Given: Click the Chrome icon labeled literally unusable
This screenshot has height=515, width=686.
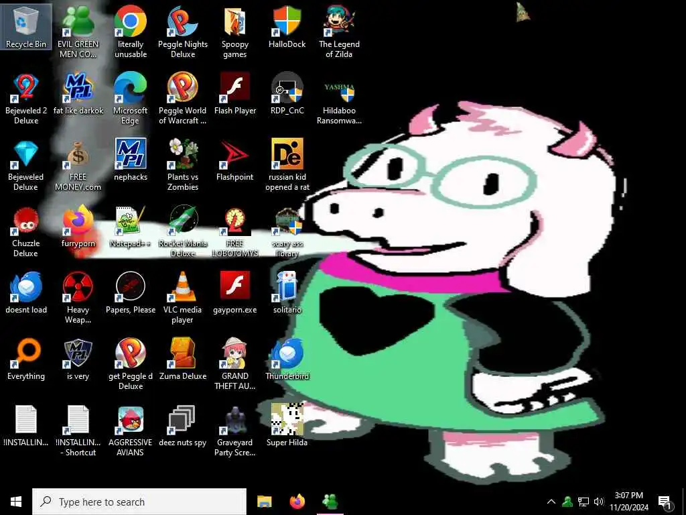Looking at the screenshot, I should click(x=131, y=32).
